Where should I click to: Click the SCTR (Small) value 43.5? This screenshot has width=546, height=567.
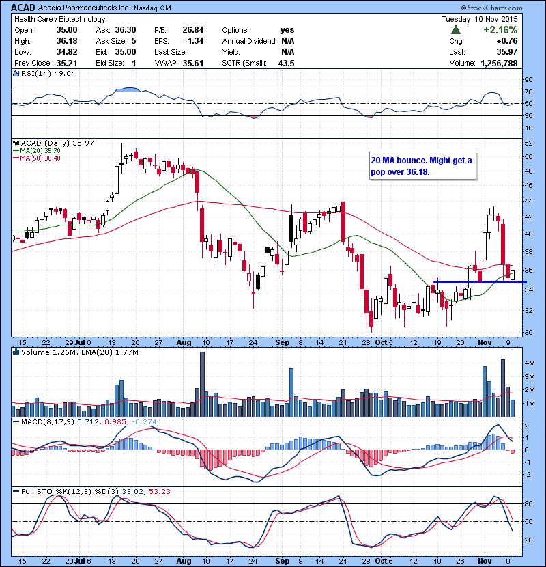pos(286,63)
